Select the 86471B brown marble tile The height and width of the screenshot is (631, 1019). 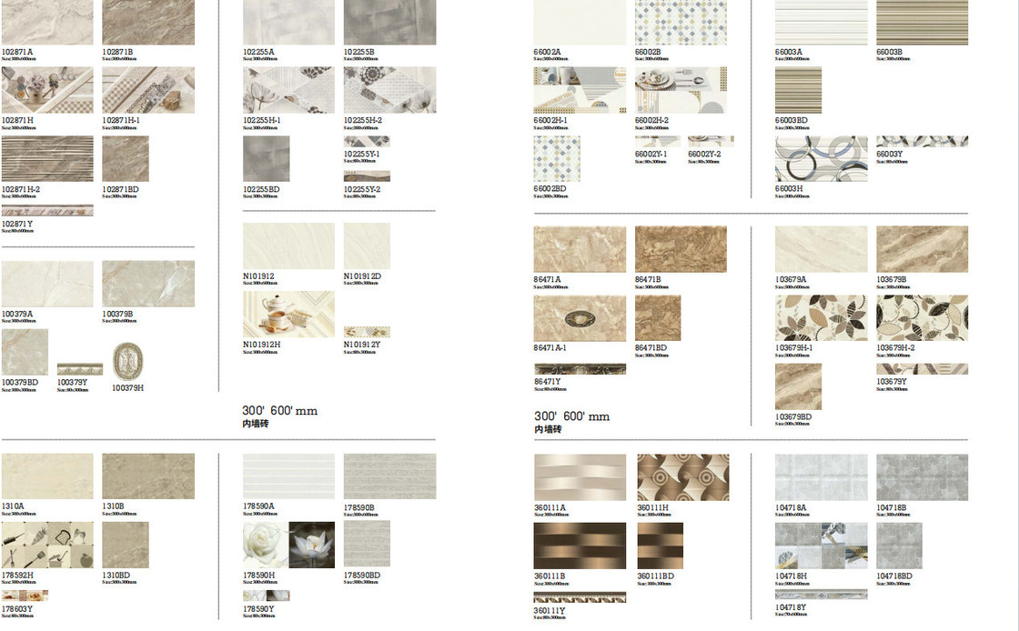681,249
